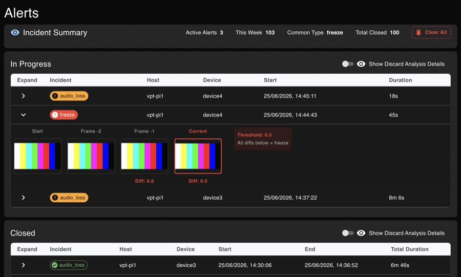Click the 6m 46s total duration cell
This screenshot has width=461, height=277.
point(400,265)
